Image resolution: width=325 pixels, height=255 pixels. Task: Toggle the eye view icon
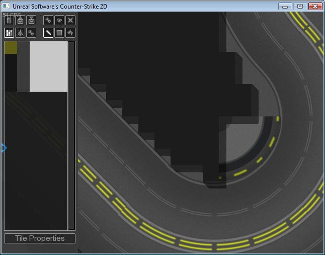59,20
